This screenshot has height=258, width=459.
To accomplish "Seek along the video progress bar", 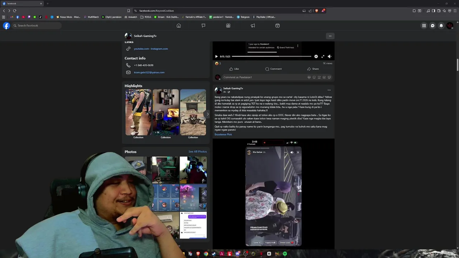I will point(271,57).
